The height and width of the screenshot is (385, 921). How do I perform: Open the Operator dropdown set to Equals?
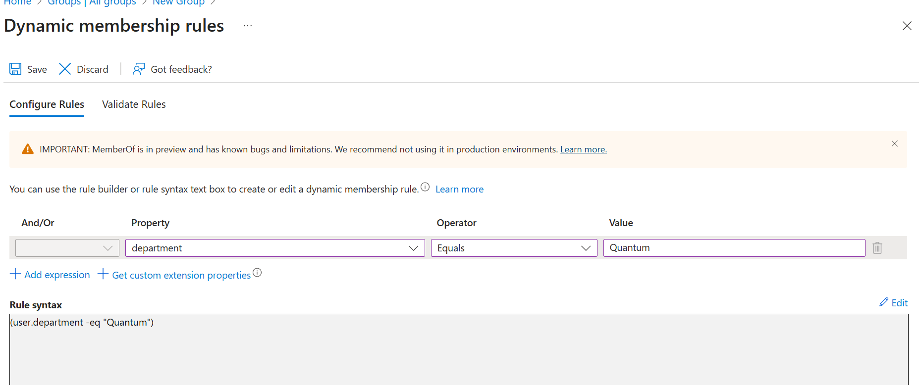click(x=514, y=248)
